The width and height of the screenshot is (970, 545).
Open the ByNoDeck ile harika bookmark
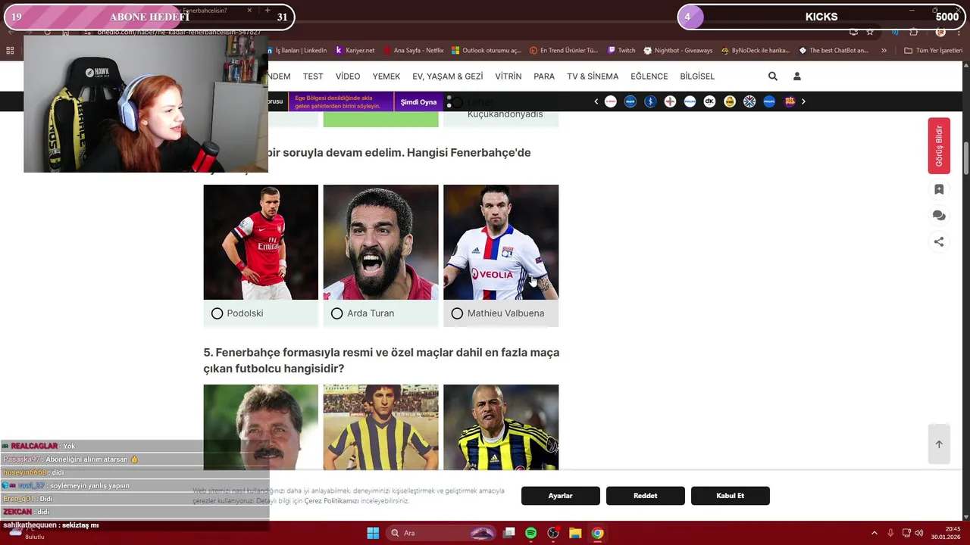(756, 51)
